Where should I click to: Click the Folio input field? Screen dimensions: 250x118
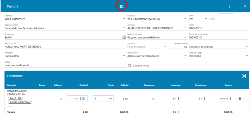click(x=229, y=19)
